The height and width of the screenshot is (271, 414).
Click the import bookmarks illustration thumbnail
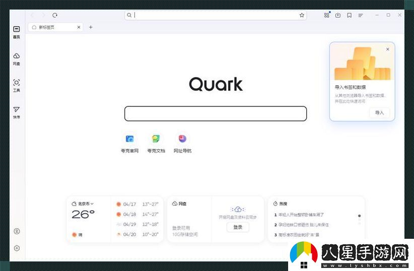(362, 63)
